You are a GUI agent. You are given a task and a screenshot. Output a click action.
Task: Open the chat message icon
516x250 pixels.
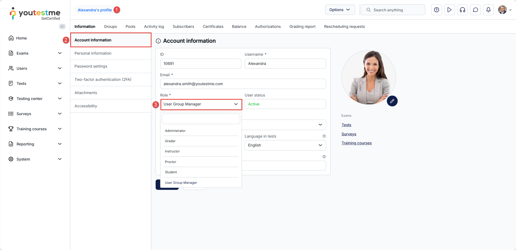pos(475,10)
